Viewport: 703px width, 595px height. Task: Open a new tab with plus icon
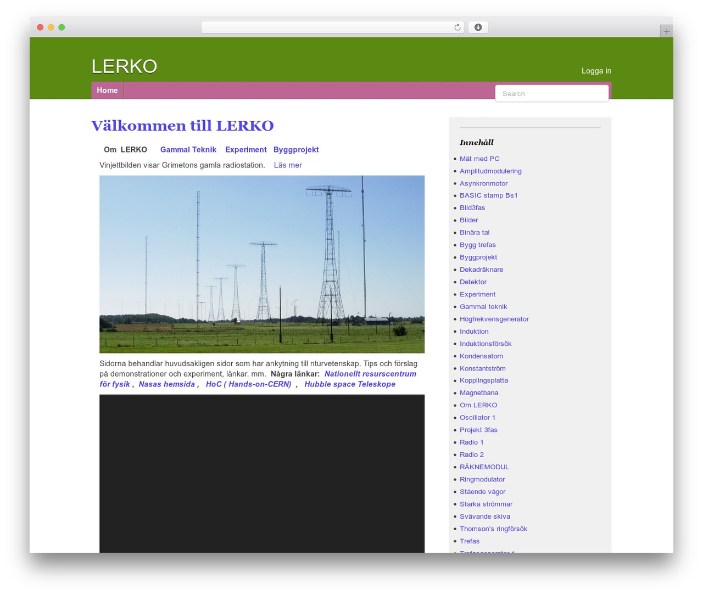tap(666, 31)
